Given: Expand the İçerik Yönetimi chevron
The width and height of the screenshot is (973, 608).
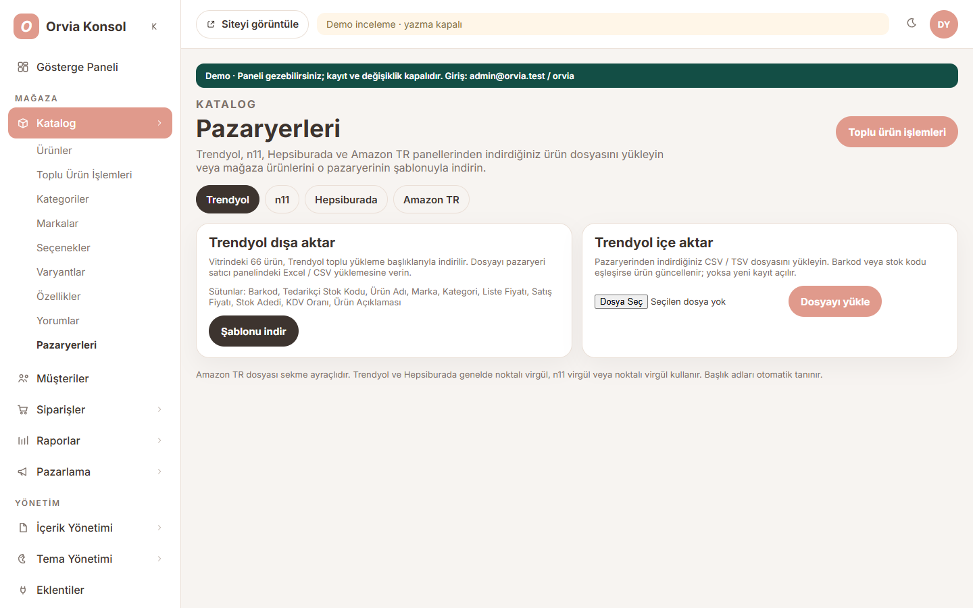Looking at the screenshot, I should coord(159,528).
